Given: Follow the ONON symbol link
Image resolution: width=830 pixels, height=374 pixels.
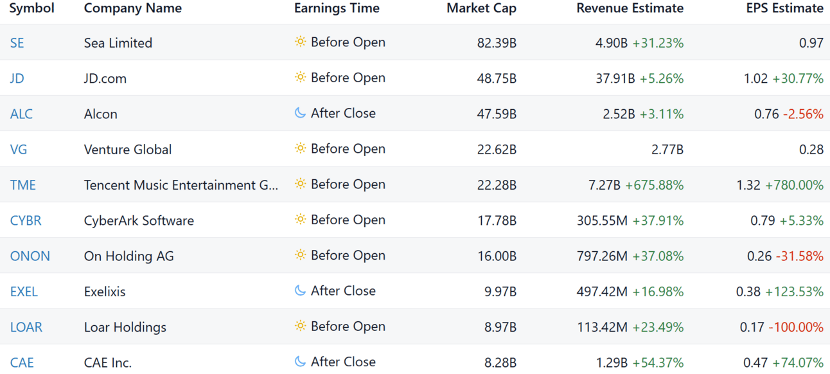Looking at the screenshot, I should click(30, 256).
